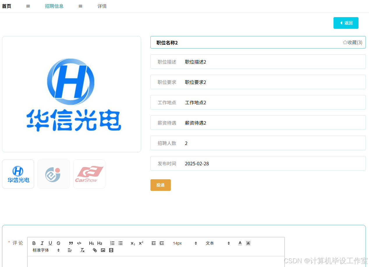Toggle bold formatting in comment editor
Screen dimensions: 369x267
tap(34, 243)
